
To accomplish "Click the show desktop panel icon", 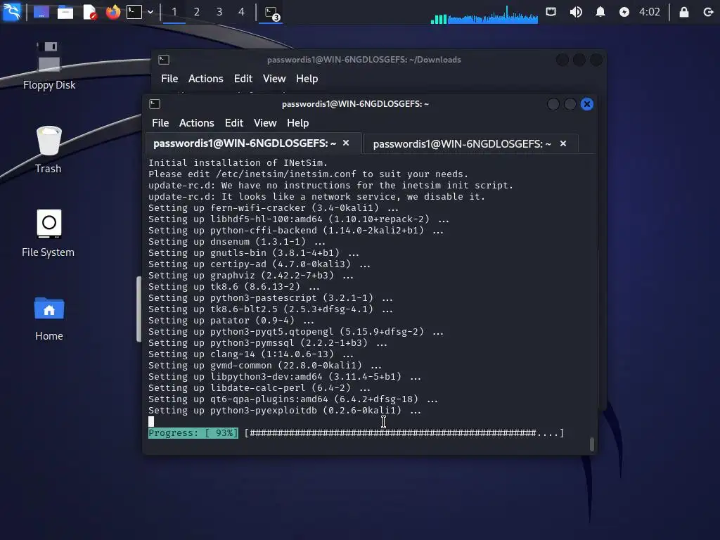I will click(41, 12).
